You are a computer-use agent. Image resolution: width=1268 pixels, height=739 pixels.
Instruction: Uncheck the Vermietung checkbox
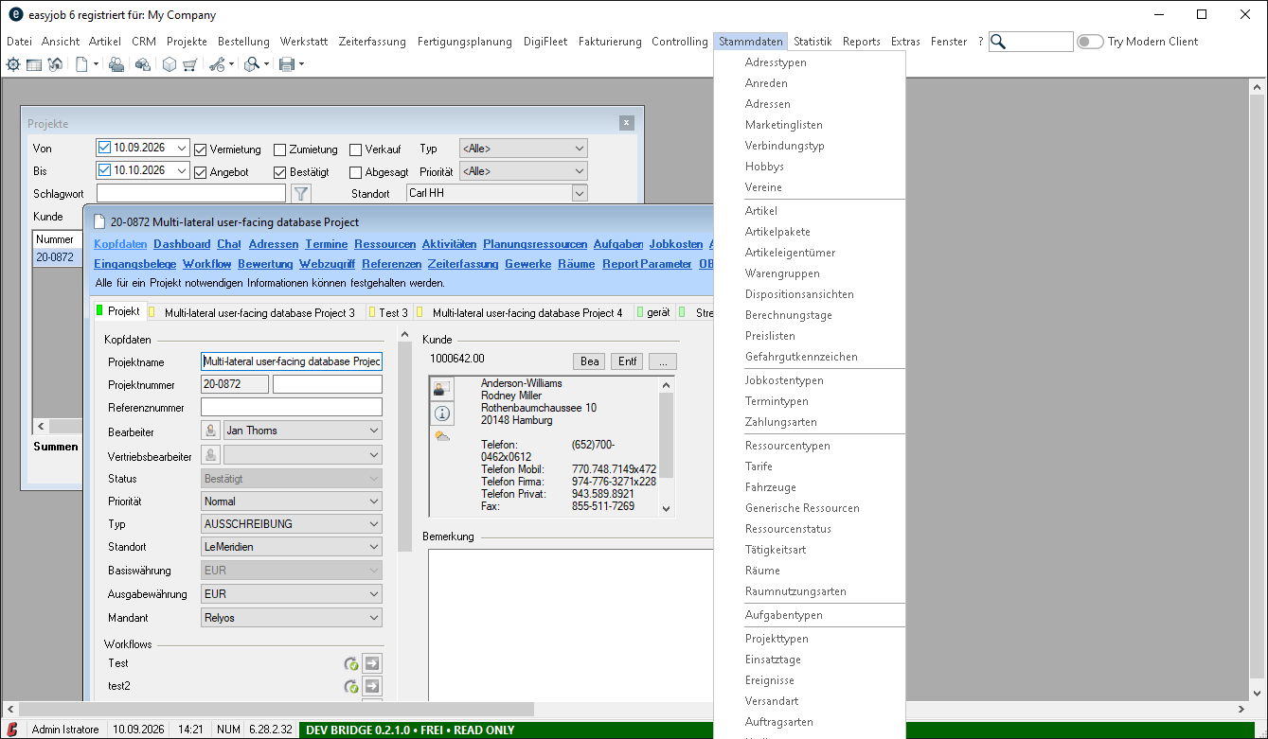tap(201, 150)
